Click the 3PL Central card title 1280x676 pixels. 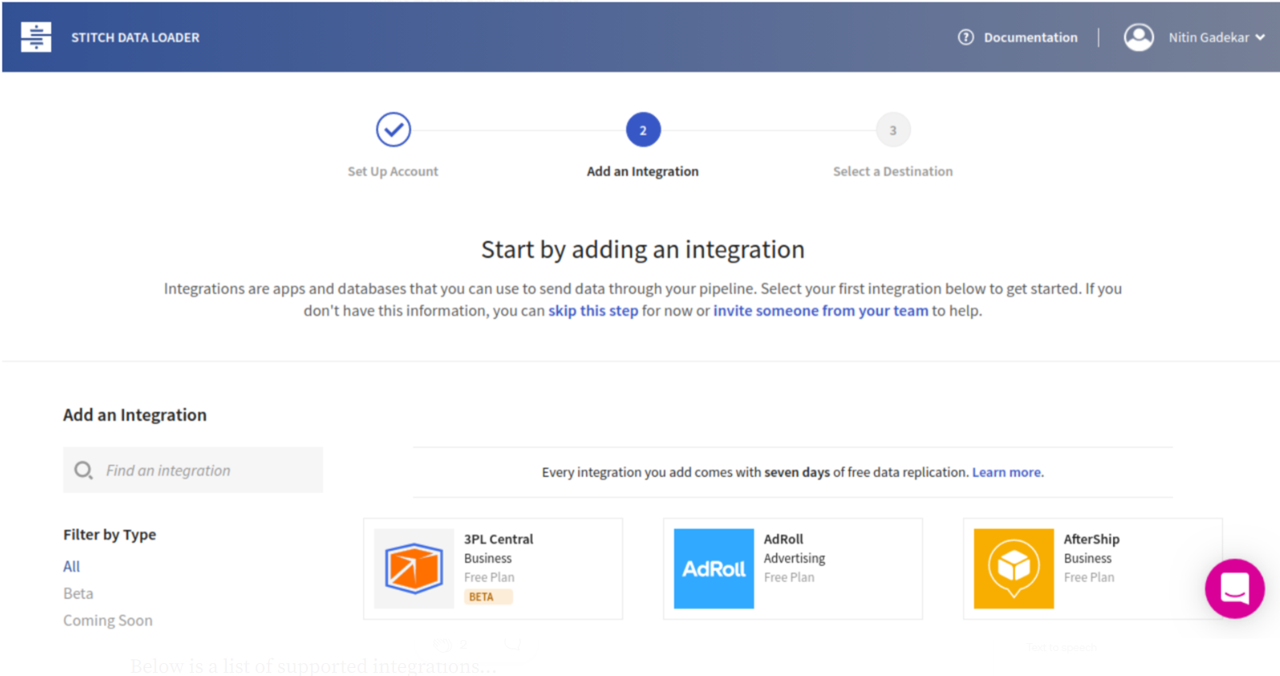click(x=498, y=539)
